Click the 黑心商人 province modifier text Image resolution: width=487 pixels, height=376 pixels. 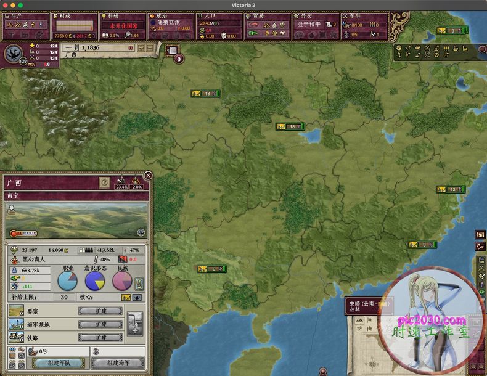tap(33, 259)
